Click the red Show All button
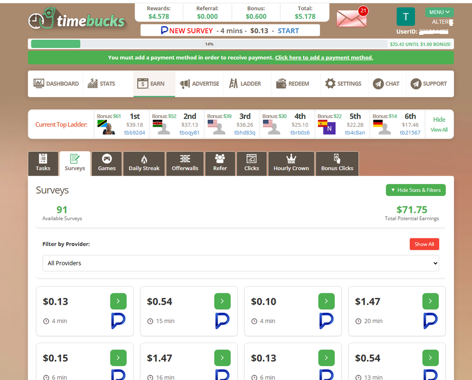This screenshot has width=472, height=380. (424, 244)
